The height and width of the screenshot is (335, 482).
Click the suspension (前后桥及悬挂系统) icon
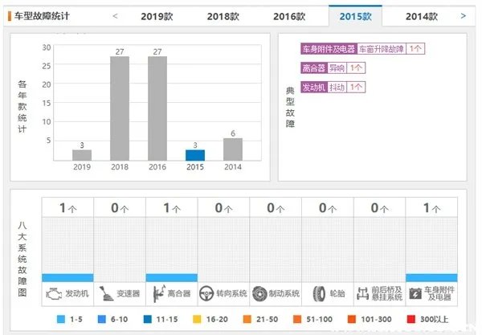[363, 293]
